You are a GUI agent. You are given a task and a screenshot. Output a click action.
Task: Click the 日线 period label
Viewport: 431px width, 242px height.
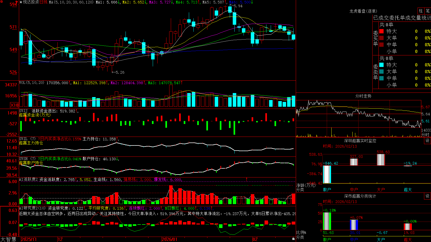(43, 2)
